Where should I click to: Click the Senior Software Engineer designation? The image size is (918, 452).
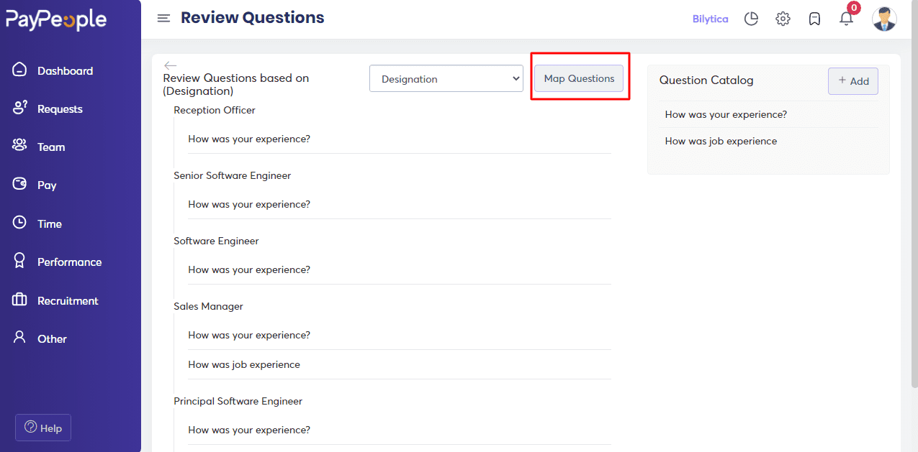232,175
